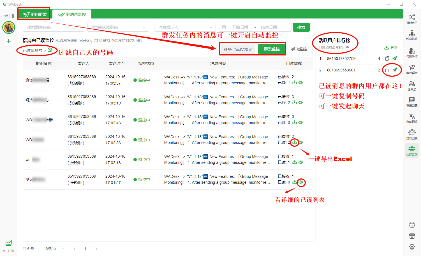
Task: Export the 17:03:37 row read data
Action: (x=295, y=83)
